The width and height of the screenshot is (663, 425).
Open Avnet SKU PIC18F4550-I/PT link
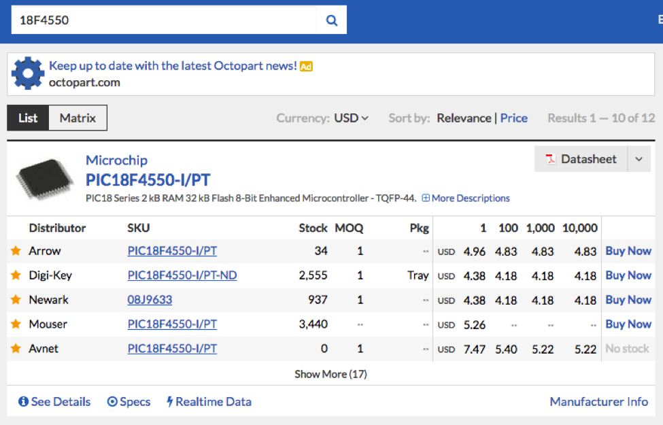[x=172, y=348]
